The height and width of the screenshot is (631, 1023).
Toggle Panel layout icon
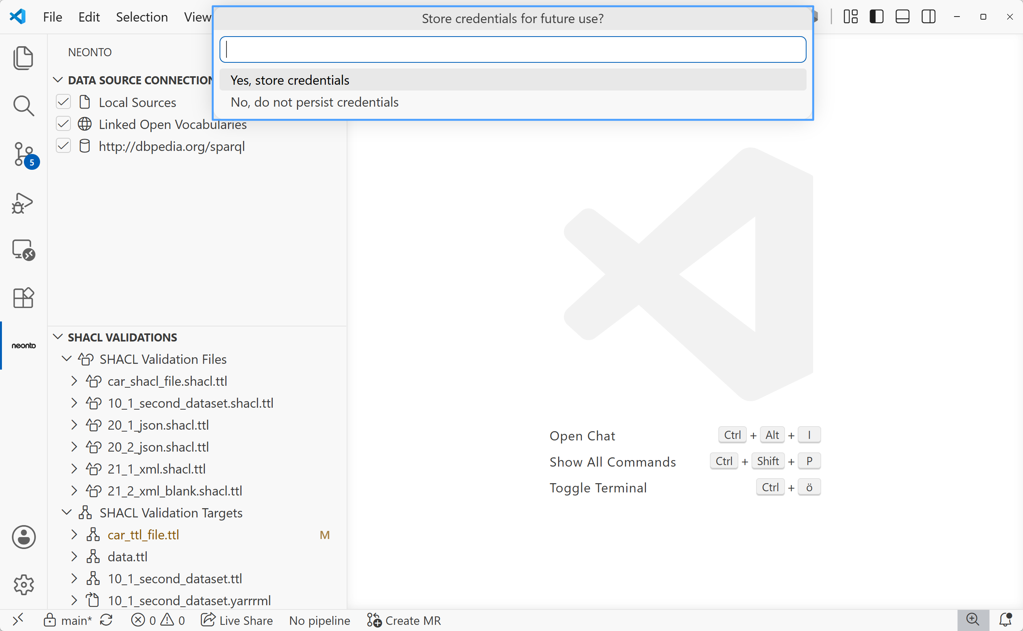tap(902, 17)
